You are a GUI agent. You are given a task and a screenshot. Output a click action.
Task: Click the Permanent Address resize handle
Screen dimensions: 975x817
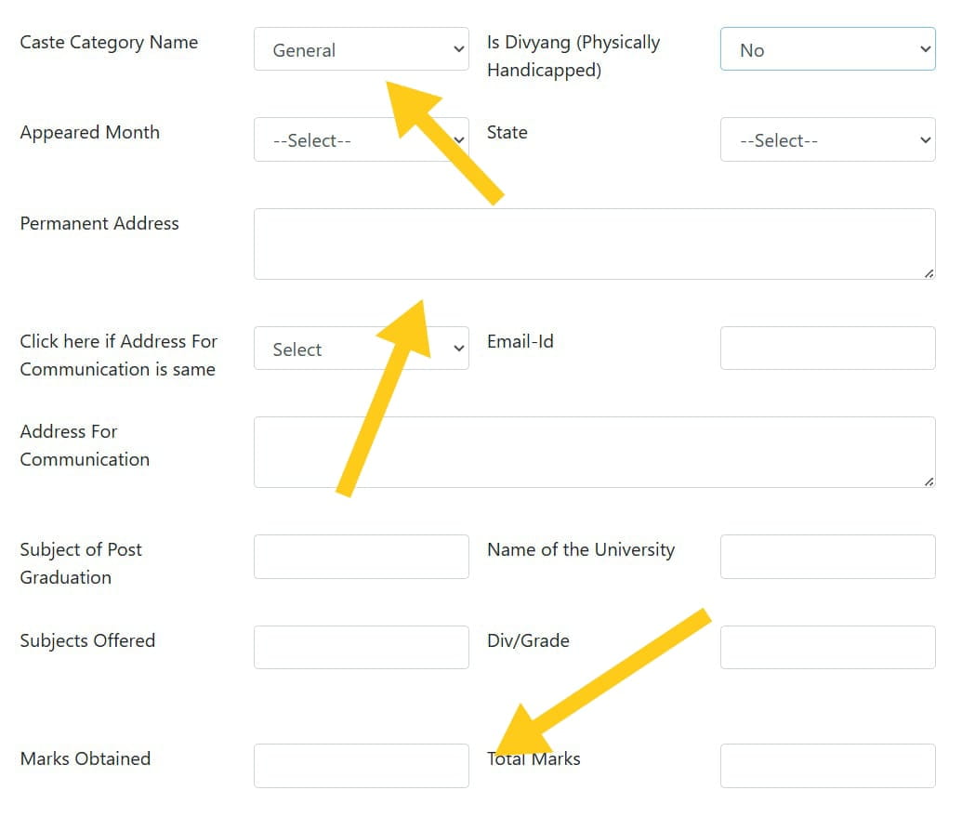(929, 273)
